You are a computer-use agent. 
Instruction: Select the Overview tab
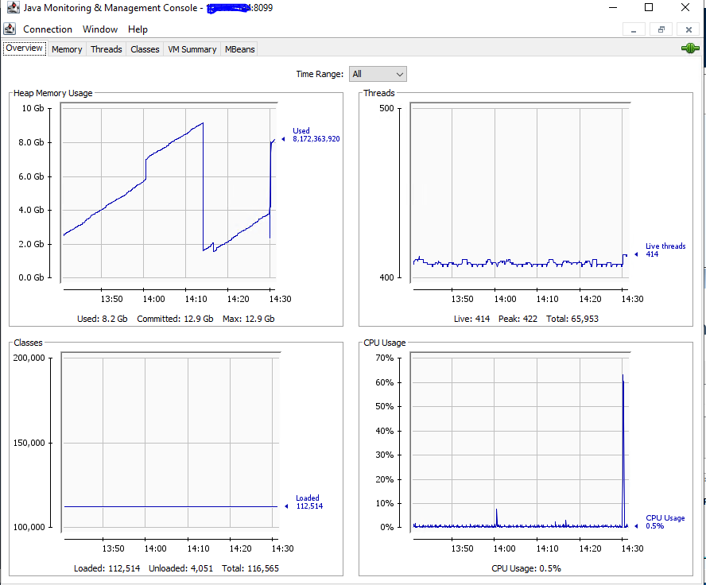[25, 48]
